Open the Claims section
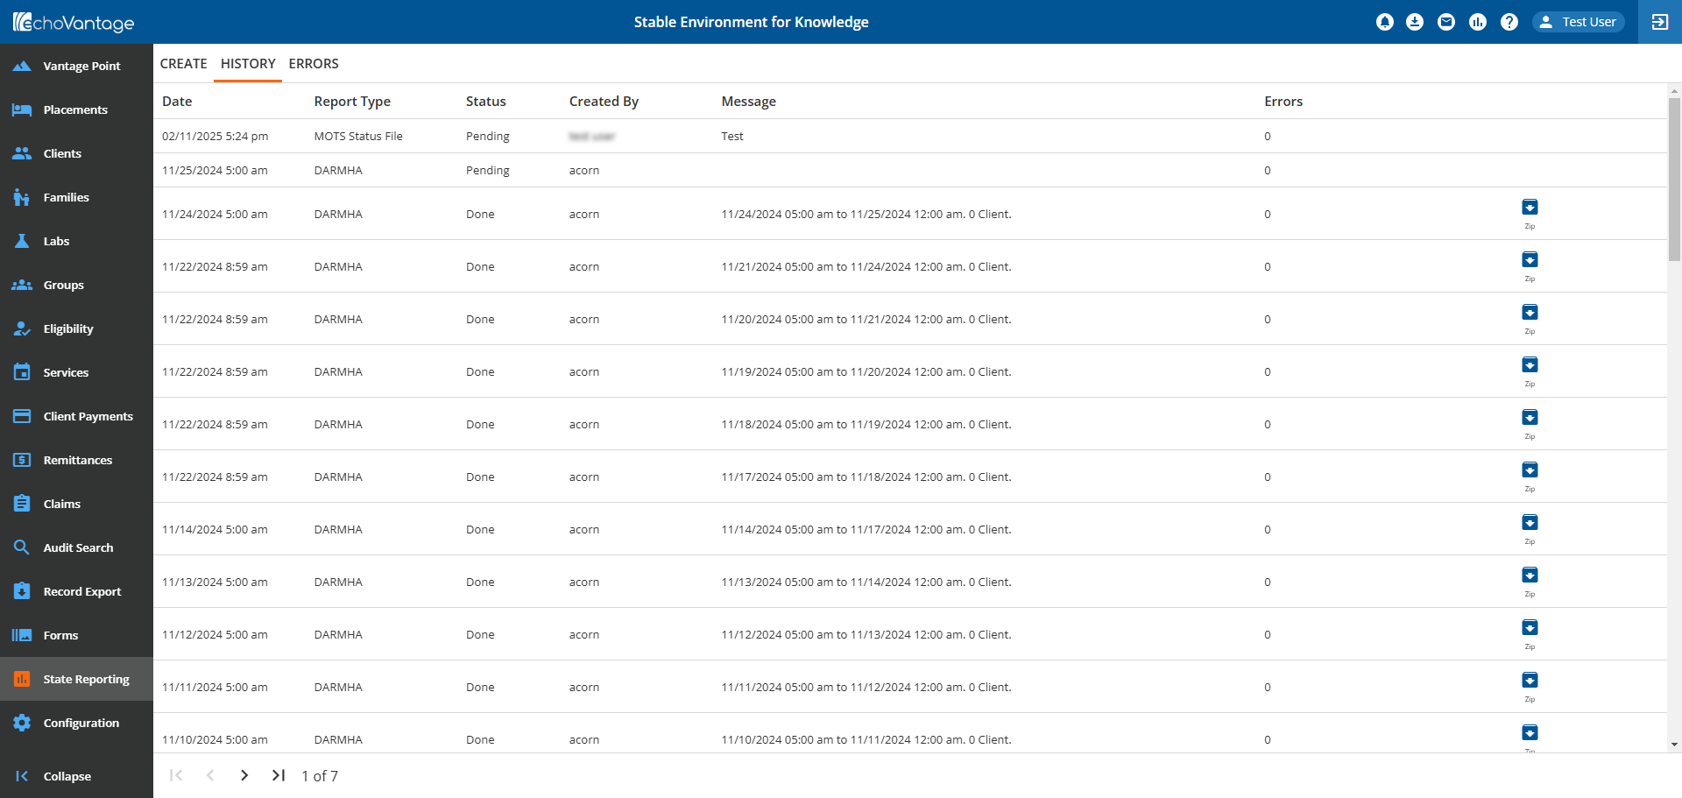The width and height of the screenshot is (1682, 798). pos(62,504)
